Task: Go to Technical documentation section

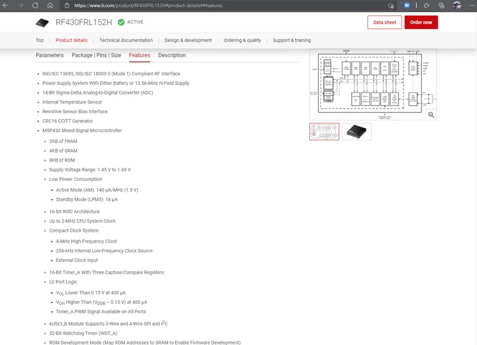Action: (126, 41)
